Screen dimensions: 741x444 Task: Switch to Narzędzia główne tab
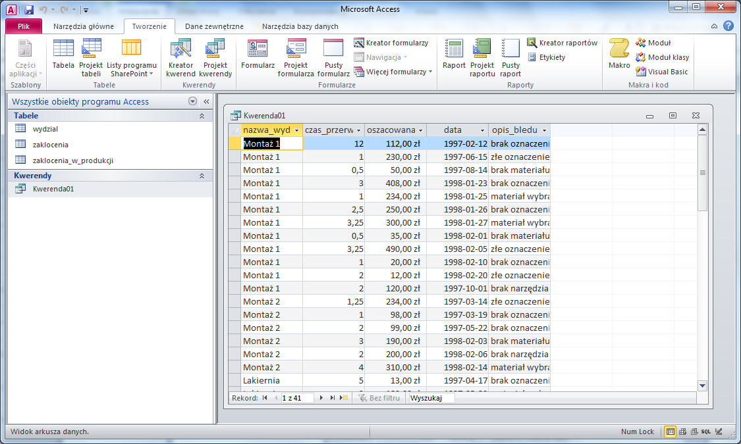(83, 26)
